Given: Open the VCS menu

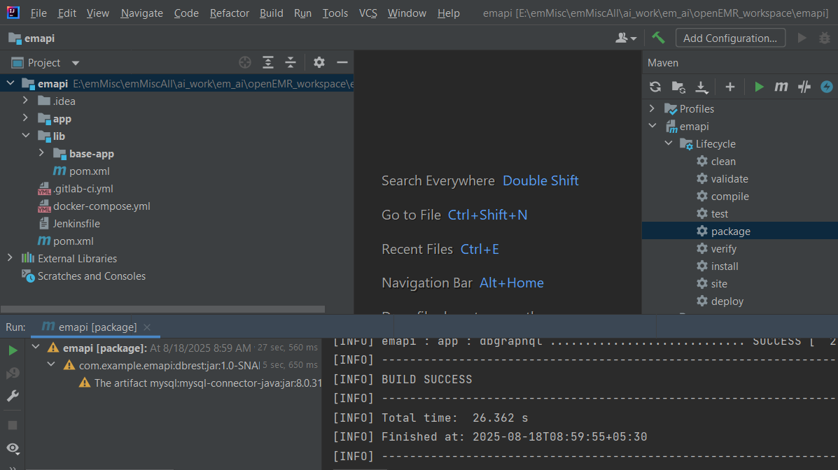Looking at the screenshot, I should click(368, 13).
